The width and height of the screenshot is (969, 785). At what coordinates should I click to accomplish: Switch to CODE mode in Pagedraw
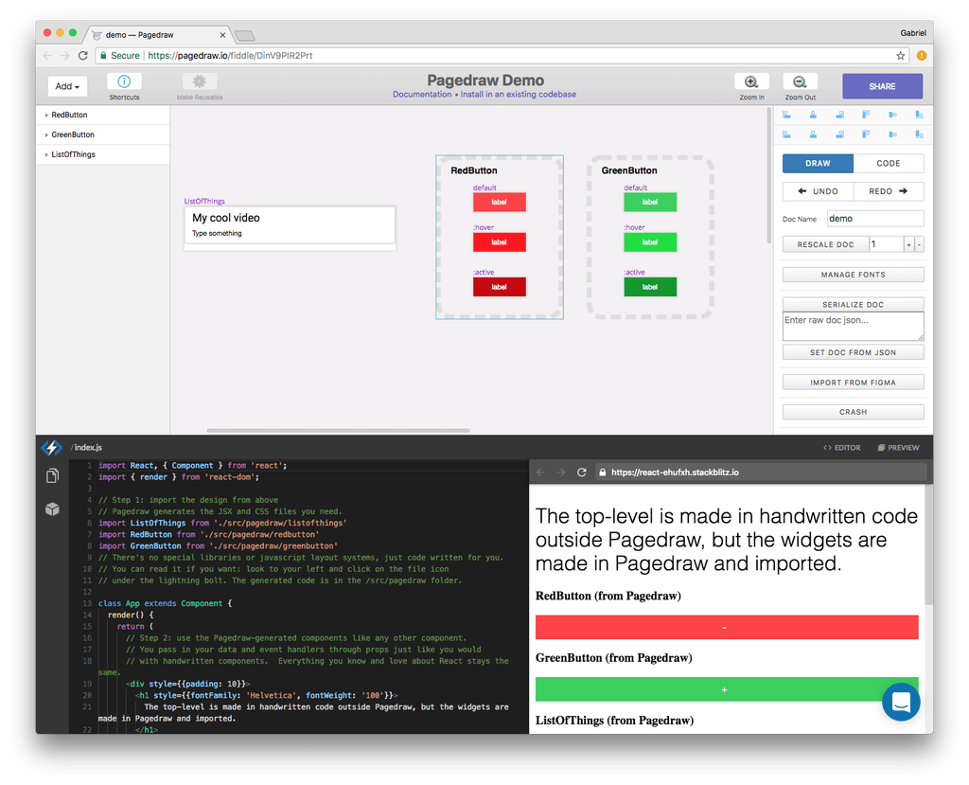(889, 163)
